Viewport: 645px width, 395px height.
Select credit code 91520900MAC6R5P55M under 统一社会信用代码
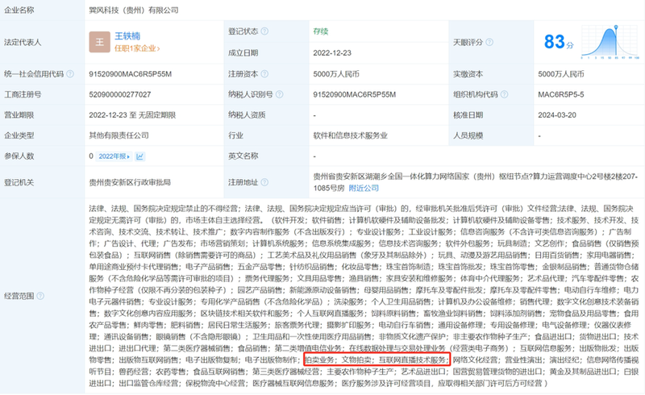click(131, 74)
